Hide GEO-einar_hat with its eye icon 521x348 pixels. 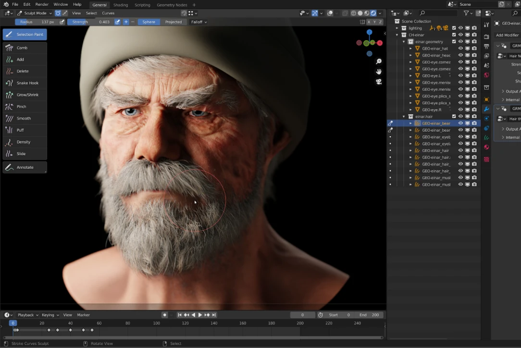tap(460, 49)
